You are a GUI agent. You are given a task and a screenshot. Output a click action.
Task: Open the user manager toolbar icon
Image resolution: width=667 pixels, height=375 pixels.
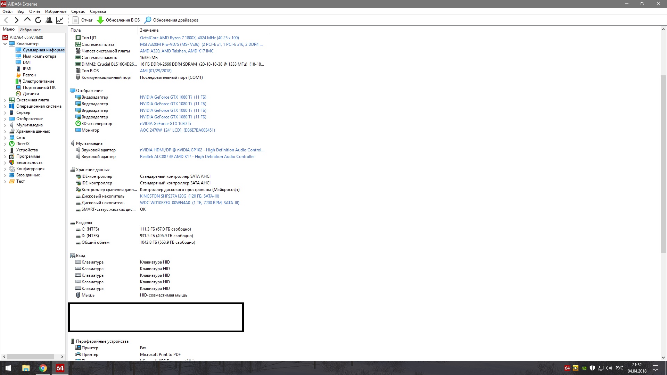49,20
